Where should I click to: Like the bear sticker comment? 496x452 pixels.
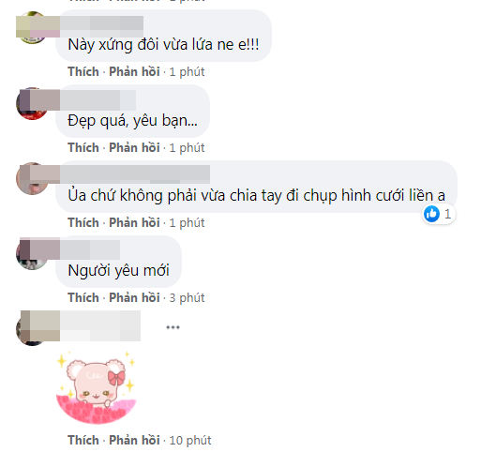[83, 441]
